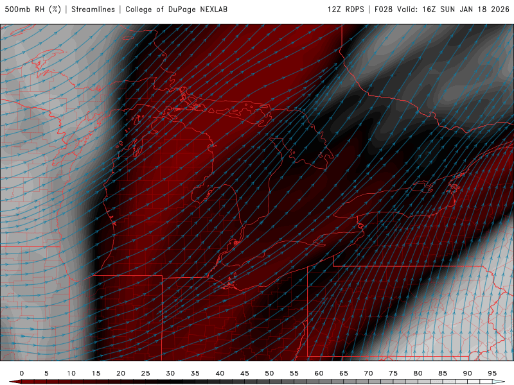Viewport: 514px width, 385px height.
Task: Select the 40 label on the color scale
Action: coord(220,373)
